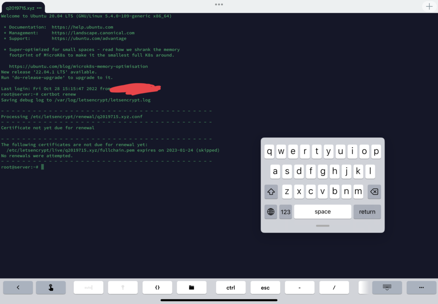This screenshot has width=438, height=304.
Task: Open the file browser folder icon
Action: (192, 287)
